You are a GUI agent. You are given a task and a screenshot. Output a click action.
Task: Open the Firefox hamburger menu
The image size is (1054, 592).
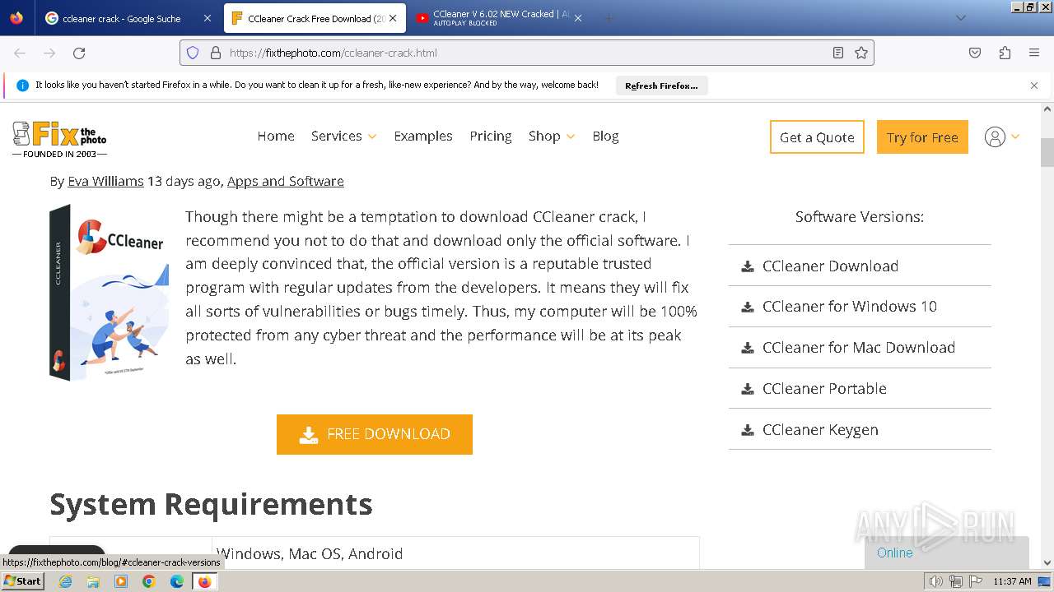click(x=1034, y=53)
